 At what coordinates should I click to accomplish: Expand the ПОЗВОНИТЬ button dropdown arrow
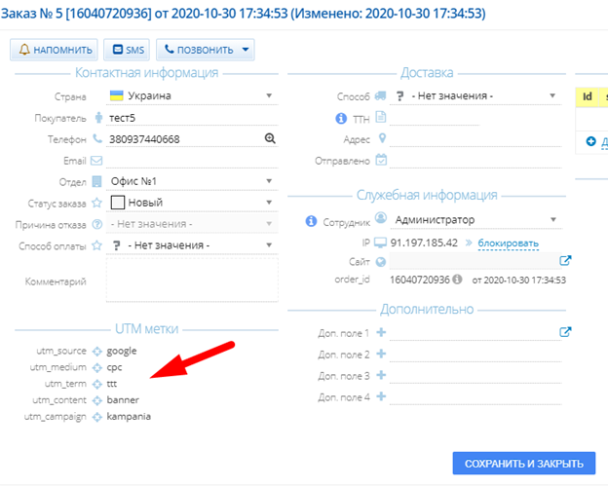pyautogui.click(x=246, y=50)
